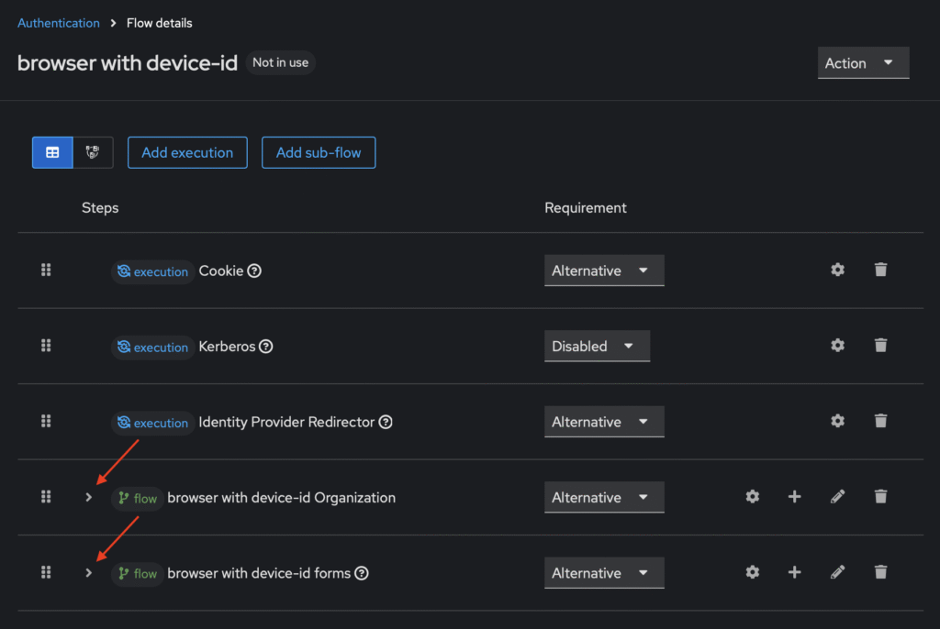Switch to flow diagram view mode
940x629 pixels.
[x=93, y=152]
